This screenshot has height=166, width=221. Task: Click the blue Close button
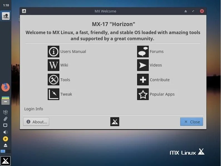(x=191, y=122)
